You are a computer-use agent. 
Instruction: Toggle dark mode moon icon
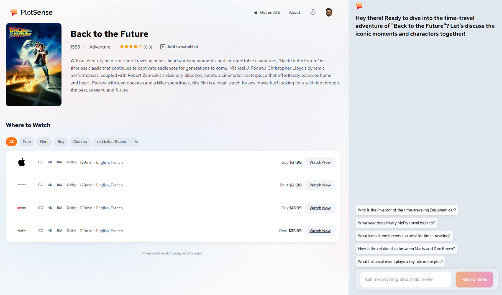click(x=312, y=12)
